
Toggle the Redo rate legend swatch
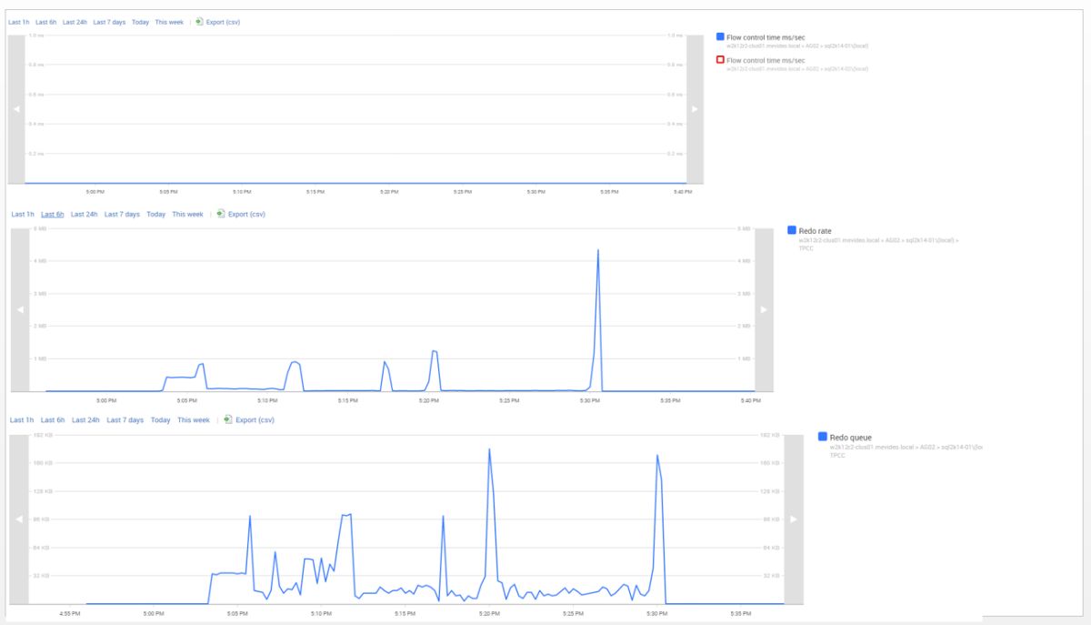[x=791, y=231]
